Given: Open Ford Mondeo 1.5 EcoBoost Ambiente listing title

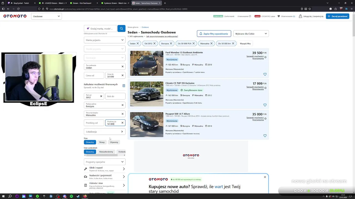Looking at the screenshot, I should [x=184, y=52].
